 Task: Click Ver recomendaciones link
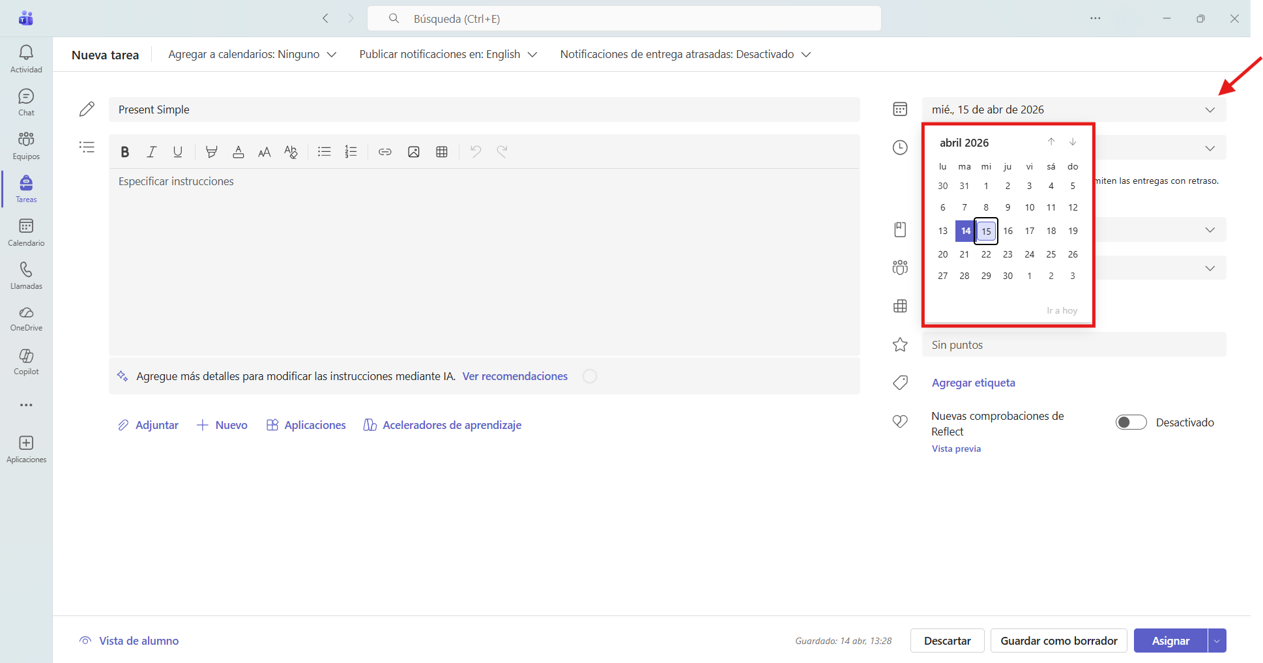click(515, 376)
